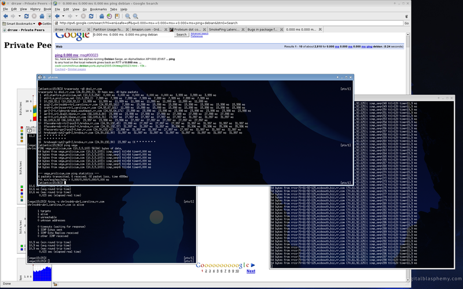Close the 'Amazon.com - Ord...' tab
This screenshot has width=463, height=289.
[x=166, y=29]
